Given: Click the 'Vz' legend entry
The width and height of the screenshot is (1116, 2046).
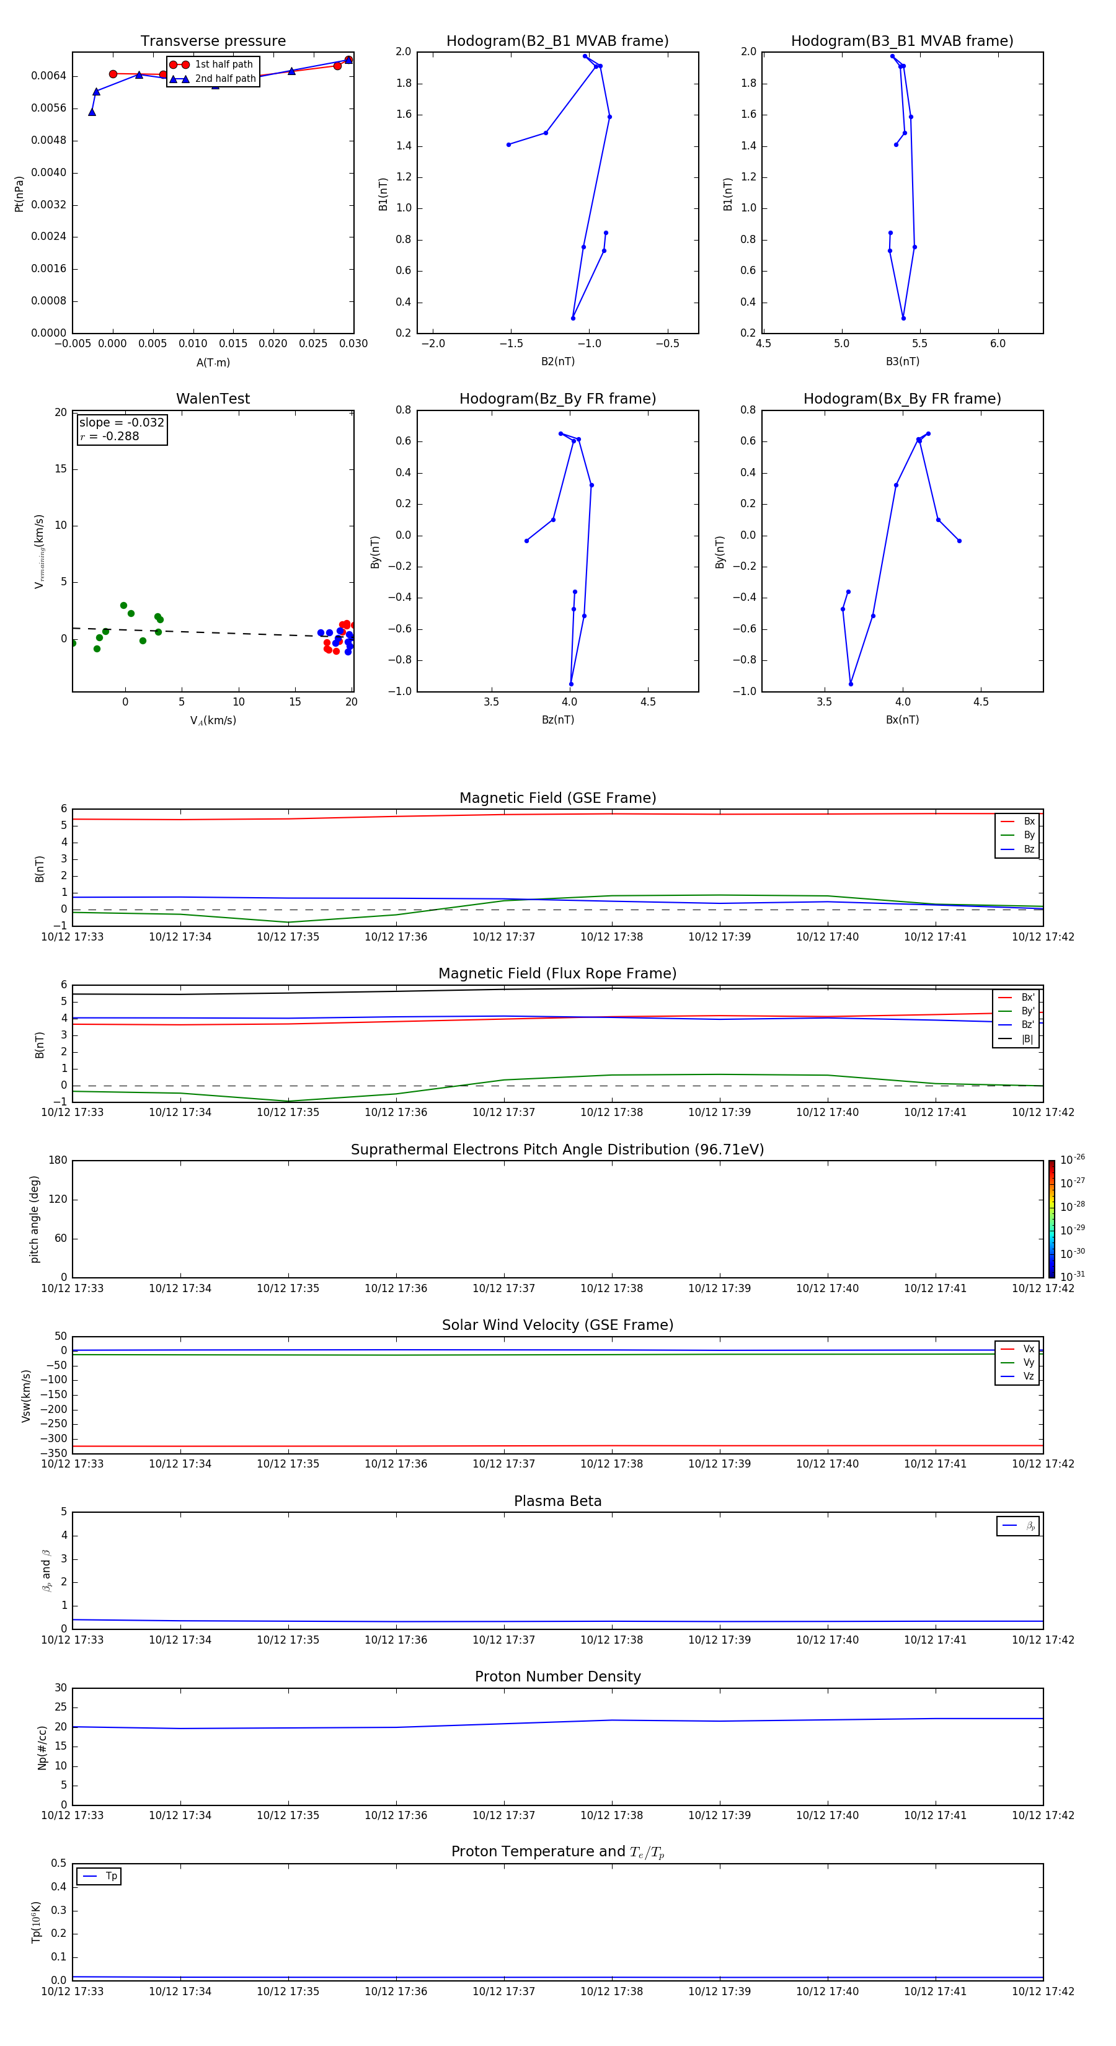Looking at the screenshot, I should point(1017,1376).
